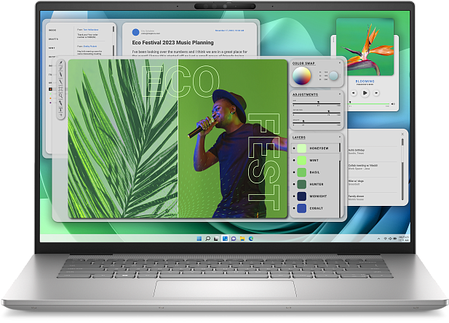Viewport: 449px width, 323px height.
Task: Click the calendar widget scrollbar
Action: tap(402, 169)
